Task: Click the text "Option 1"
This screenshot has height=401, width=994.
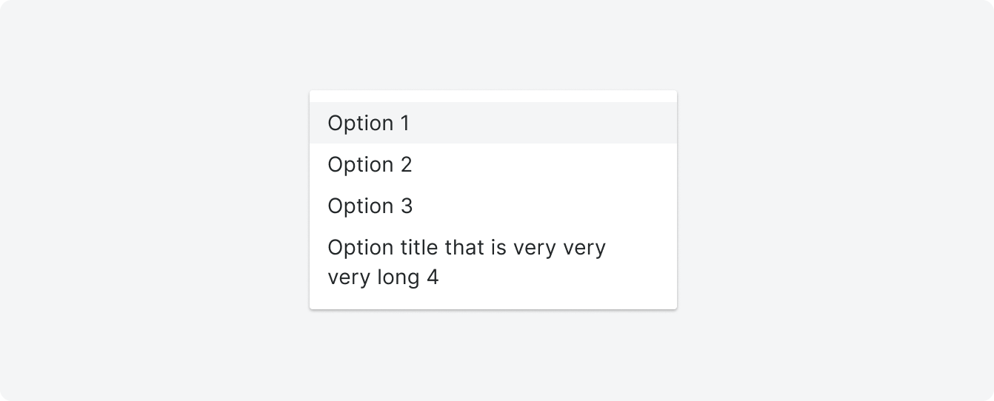Action: (368, 124)
